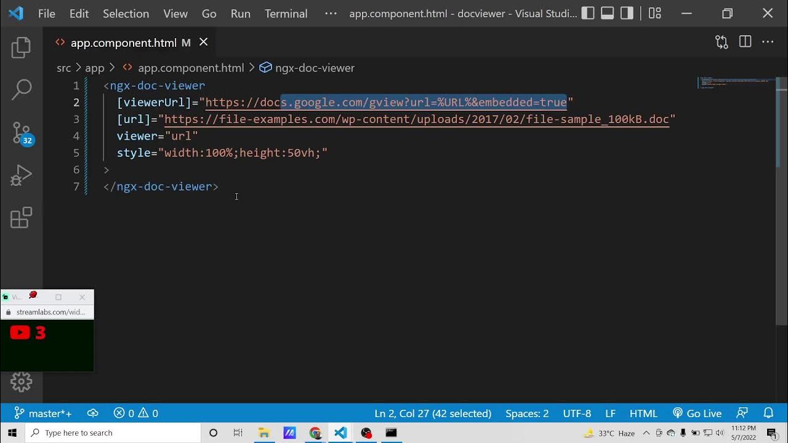
Task: Click the minimap code overview
Action: pos(736,82)
